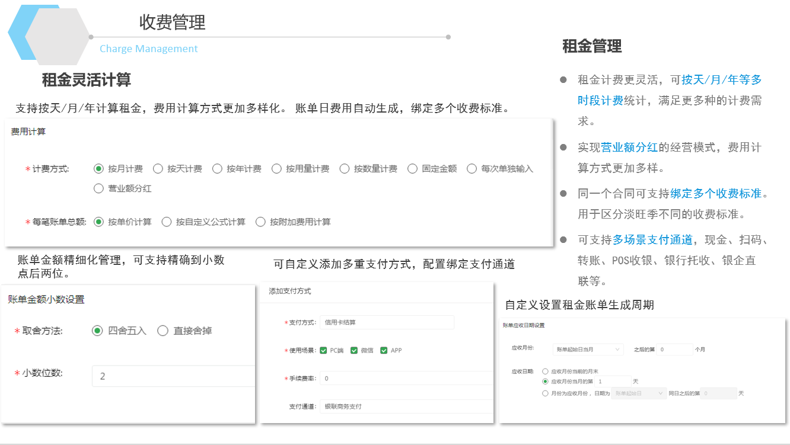Viewport: 790px width, 445px height.
Task: Select 按用量计费 as the billing method
Action: pyautogui.click(x=276, y=169)
